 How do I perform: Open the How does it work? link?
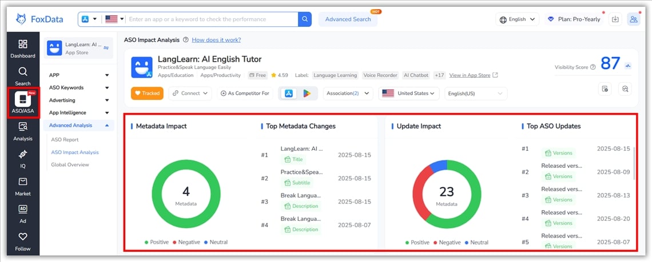pyautogui.click(x=216, y=40)
